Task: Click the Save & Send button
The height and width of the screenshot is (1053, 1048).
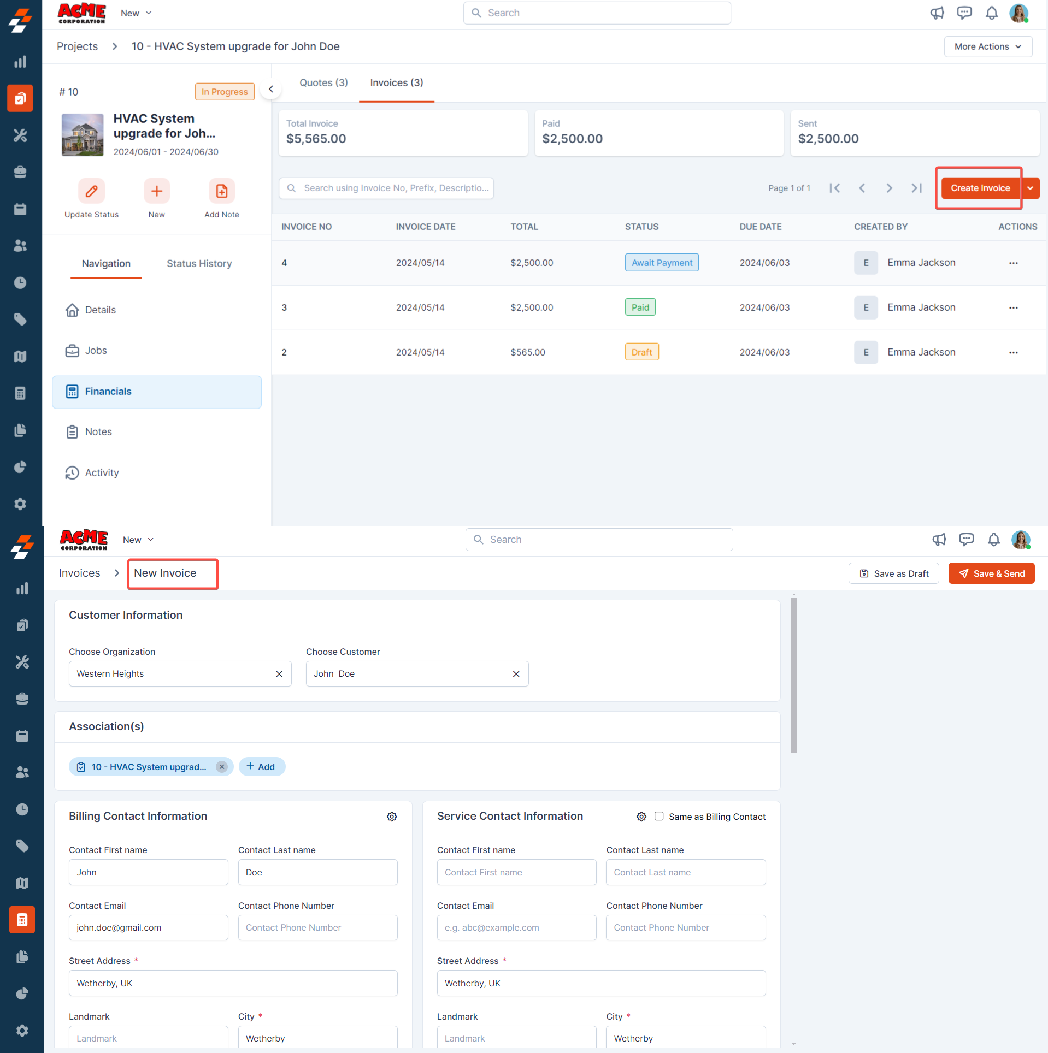Action: coord(991,573)
